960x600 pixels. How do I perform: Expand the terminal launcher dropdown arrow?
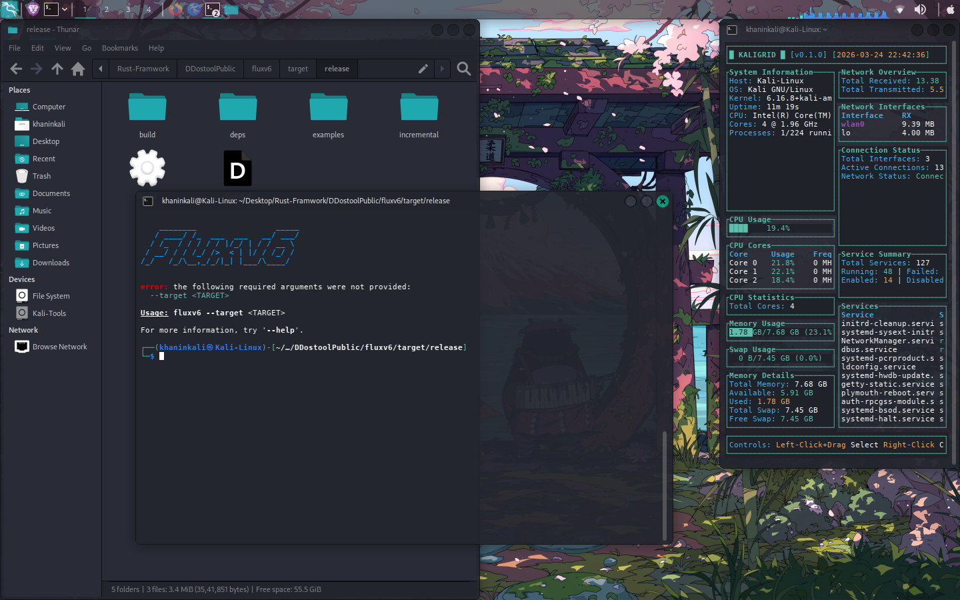point(65,9)
